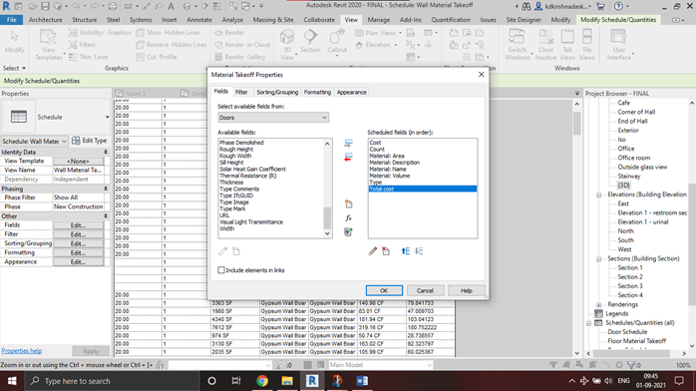Open the Select dropdown under Modify
The image size is (696, 391).
(14, 68)
